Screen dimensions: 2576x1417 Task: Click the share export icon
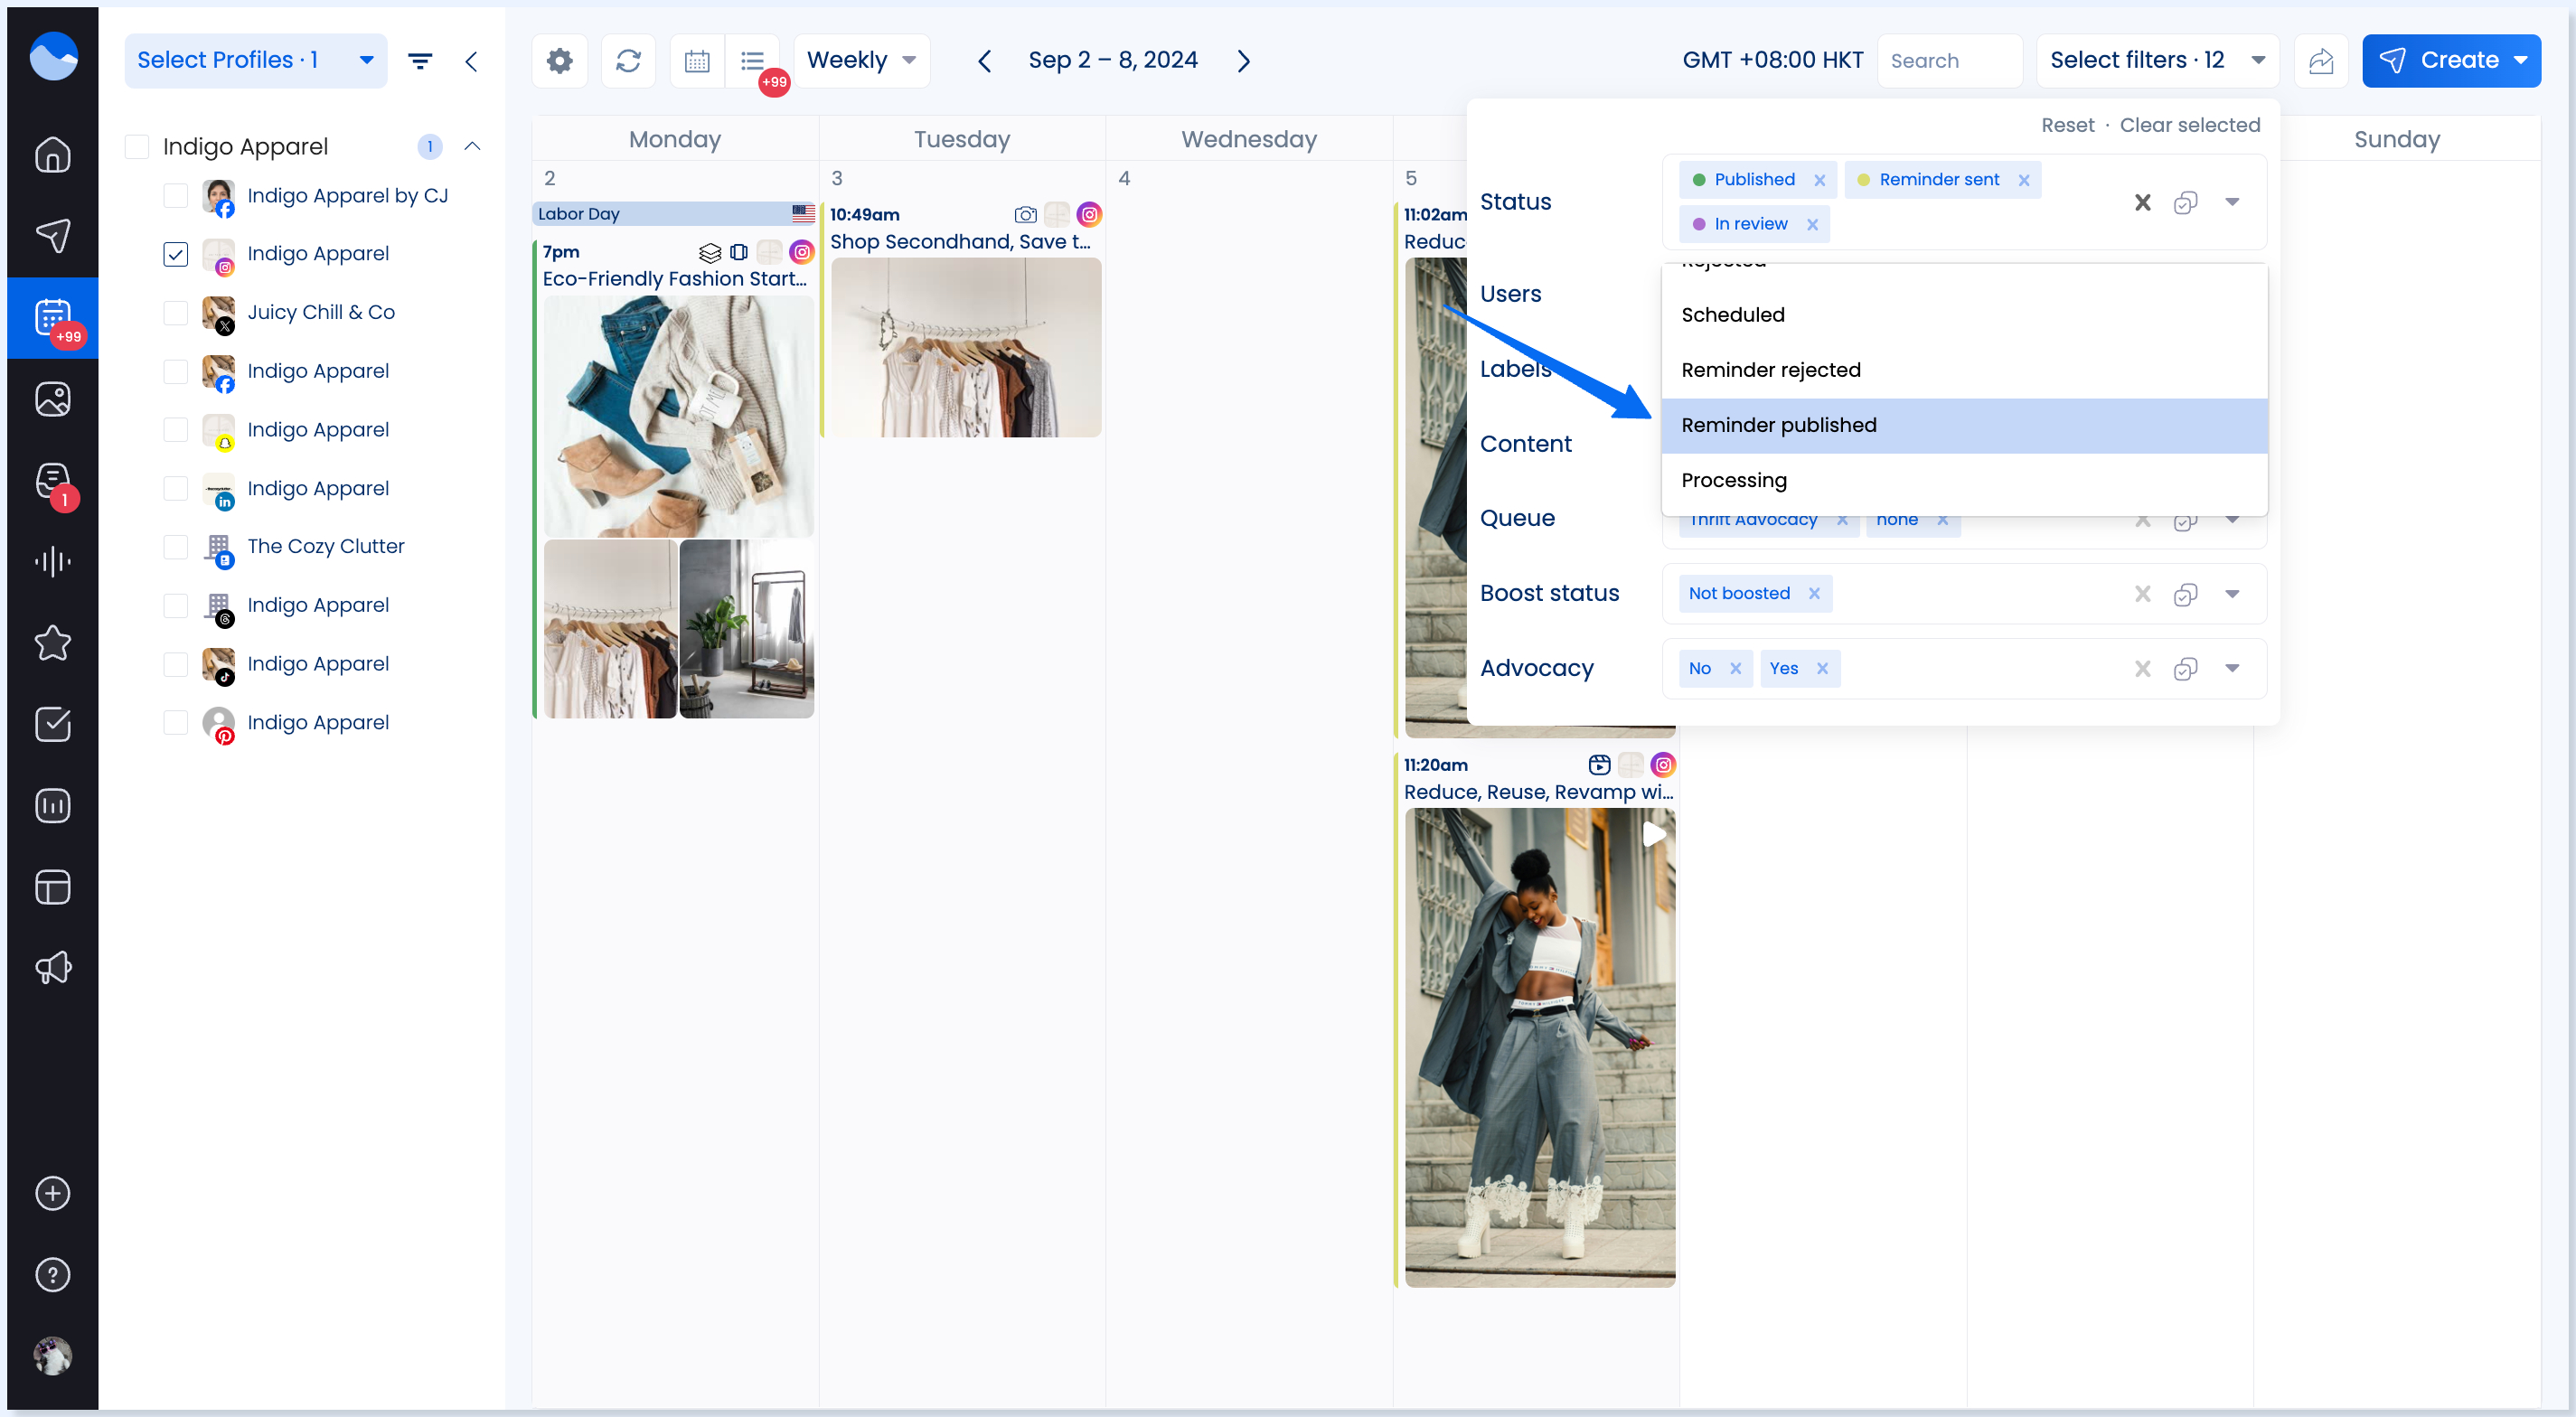[2321, 61]
